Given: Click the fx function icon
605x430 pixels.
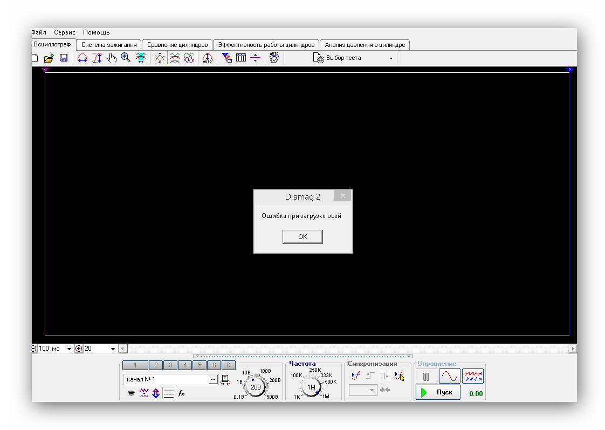Looking at the screenshot, I should tap(181, 393).
